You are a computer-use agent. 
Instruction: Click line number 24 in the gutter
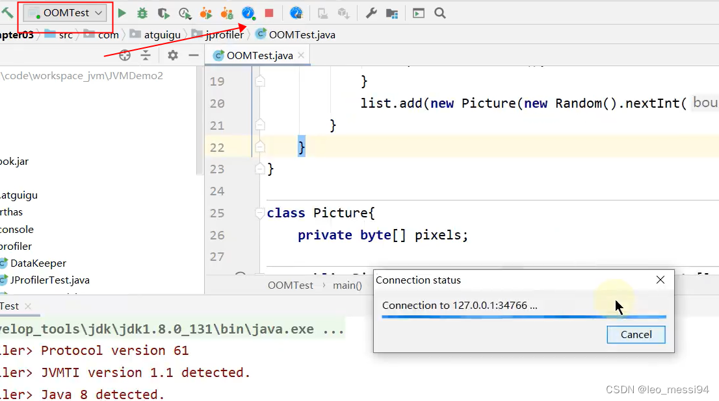click(217, 191)
